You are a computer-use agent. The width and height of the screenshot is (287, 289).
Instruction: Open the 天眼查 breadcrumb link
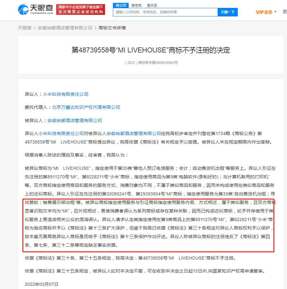(x=25, y=28)
